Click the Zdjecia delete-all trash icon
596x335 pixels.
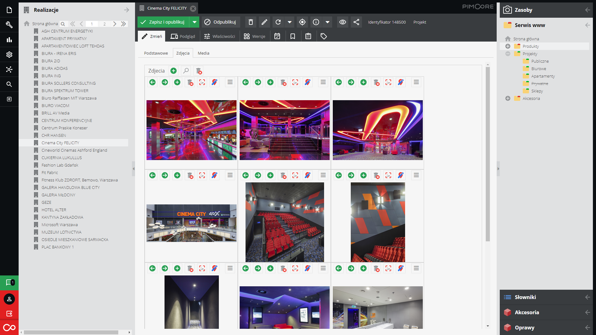(x=199, y=71)
